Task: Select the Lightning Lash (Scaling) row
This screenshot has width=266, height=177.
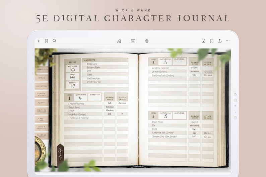Action: tap(168, 75)
